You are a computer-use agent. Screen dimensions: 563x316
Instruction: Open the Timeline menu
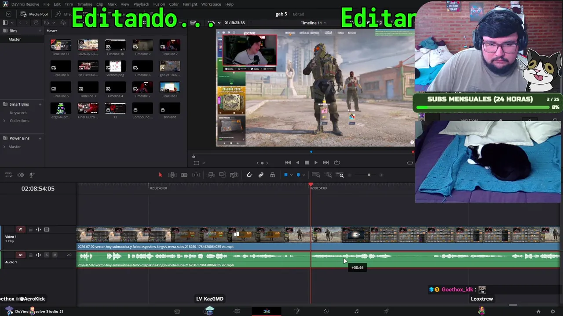tap(84, 4)
